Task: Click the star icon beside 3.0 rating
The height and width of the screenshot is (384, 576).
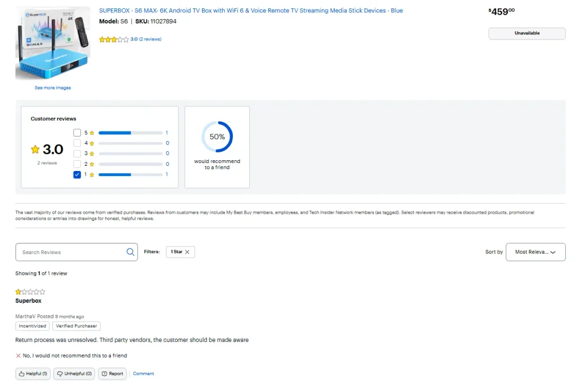Action: [35, 150]
